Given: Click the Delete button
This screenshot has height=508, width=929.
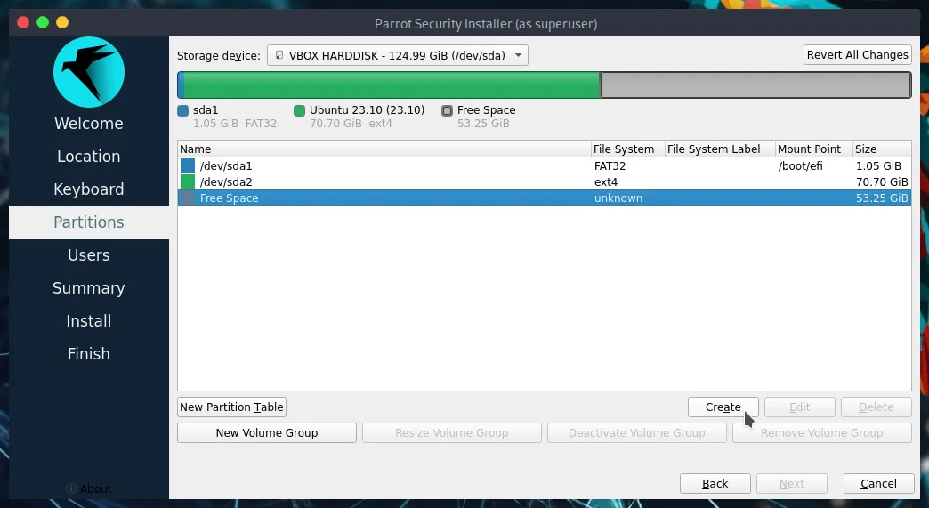Looking at the screenshot, I should click(876, 407).
